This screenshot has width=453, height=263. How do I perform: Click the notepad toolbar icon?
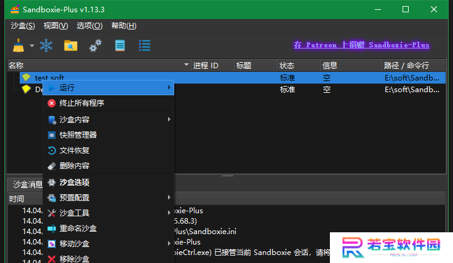click(x=120, y=45)
